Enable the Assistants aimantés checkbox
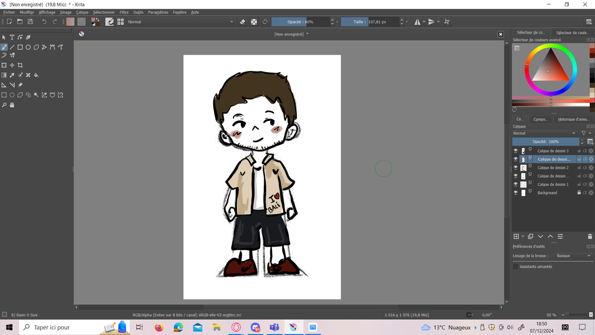 (x=515, y=266)
